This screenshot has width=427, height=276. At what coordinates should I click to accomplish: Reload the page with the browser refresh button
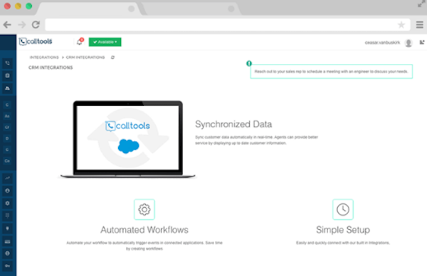pyautogui.click(x=36, y=25)
